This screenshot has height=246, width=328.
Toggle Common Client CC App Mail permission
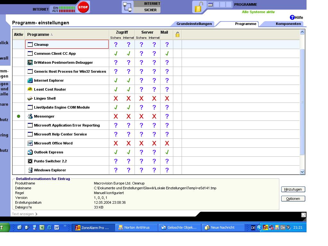[x=167, y=53]
